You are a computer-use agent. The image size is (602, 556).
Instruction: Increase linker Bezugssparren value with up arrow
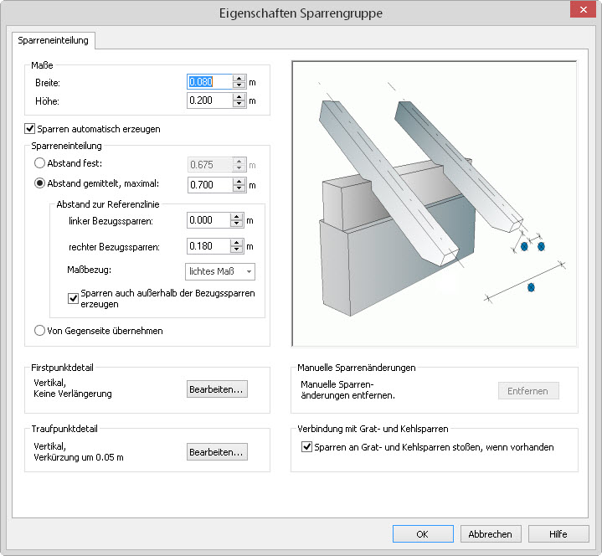point(236,217)
